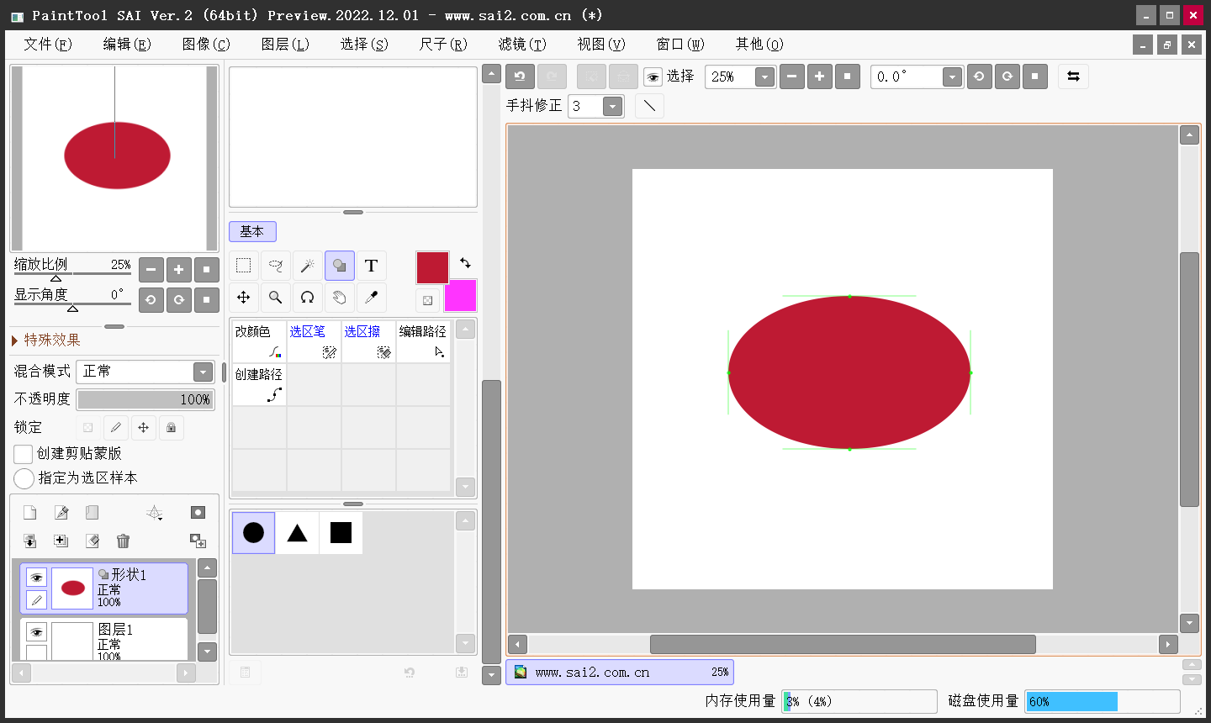The image size is (1211, 723).
Task: Select 指定为选区样本 radio button
Action: pos(24,478)
